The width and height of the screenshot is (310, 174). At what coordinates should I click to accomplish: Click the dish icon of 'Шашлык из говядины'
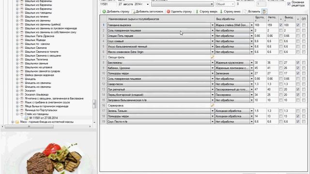pyautogui.click(x=22, y=13)
